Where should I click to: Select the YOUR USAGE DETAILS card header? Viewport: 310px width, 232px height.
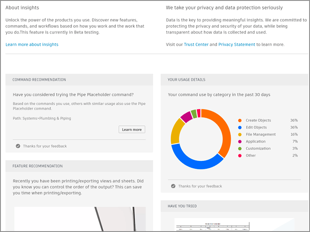click(x=234, y=80)
